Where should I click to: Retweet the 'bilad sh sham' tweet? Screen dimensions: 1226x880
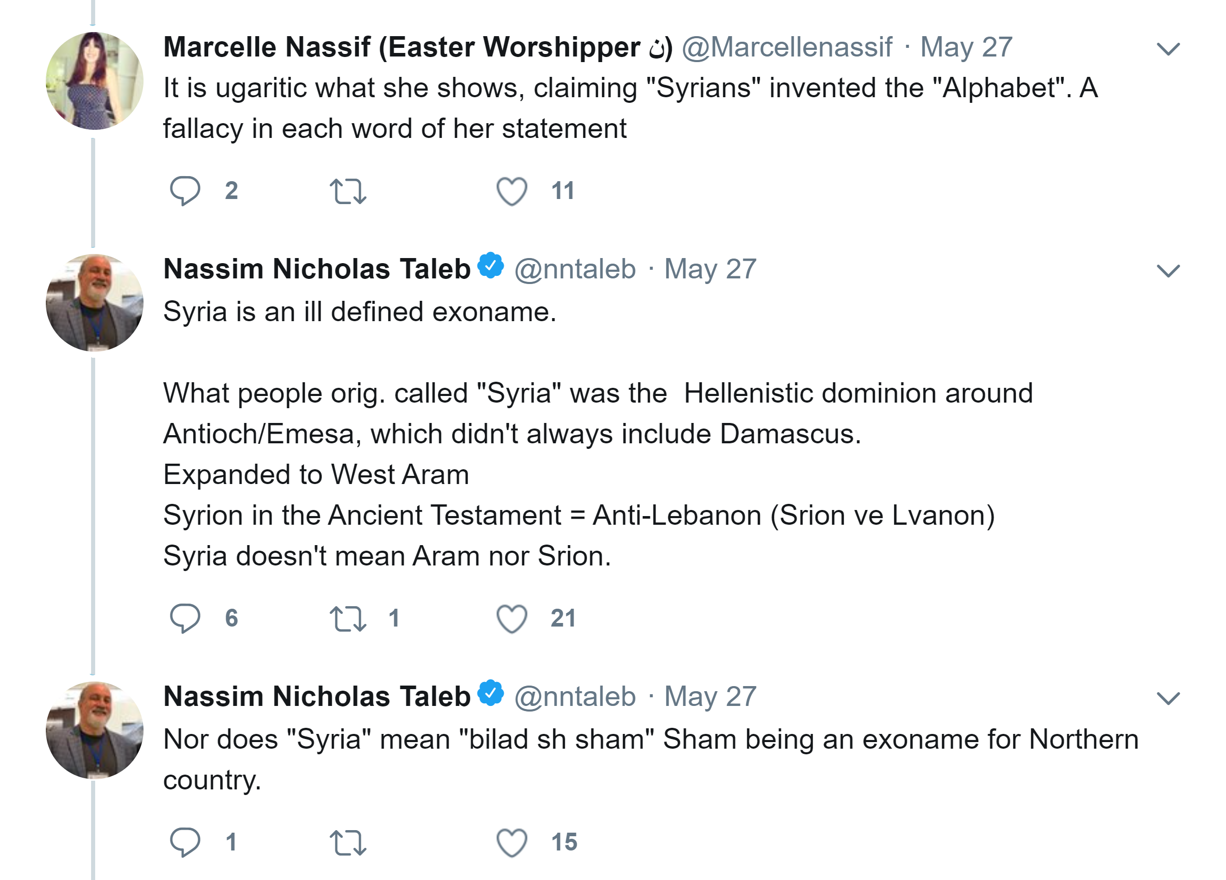tap(348, 843)
